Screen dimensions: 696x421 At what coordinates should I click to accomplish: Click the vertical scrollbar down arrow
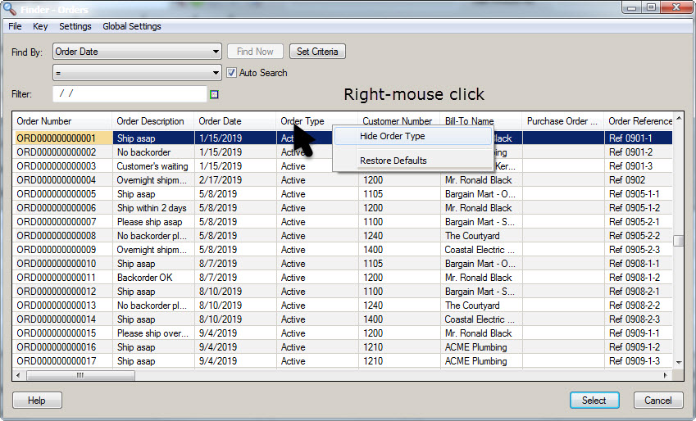(x=679, y=363)
